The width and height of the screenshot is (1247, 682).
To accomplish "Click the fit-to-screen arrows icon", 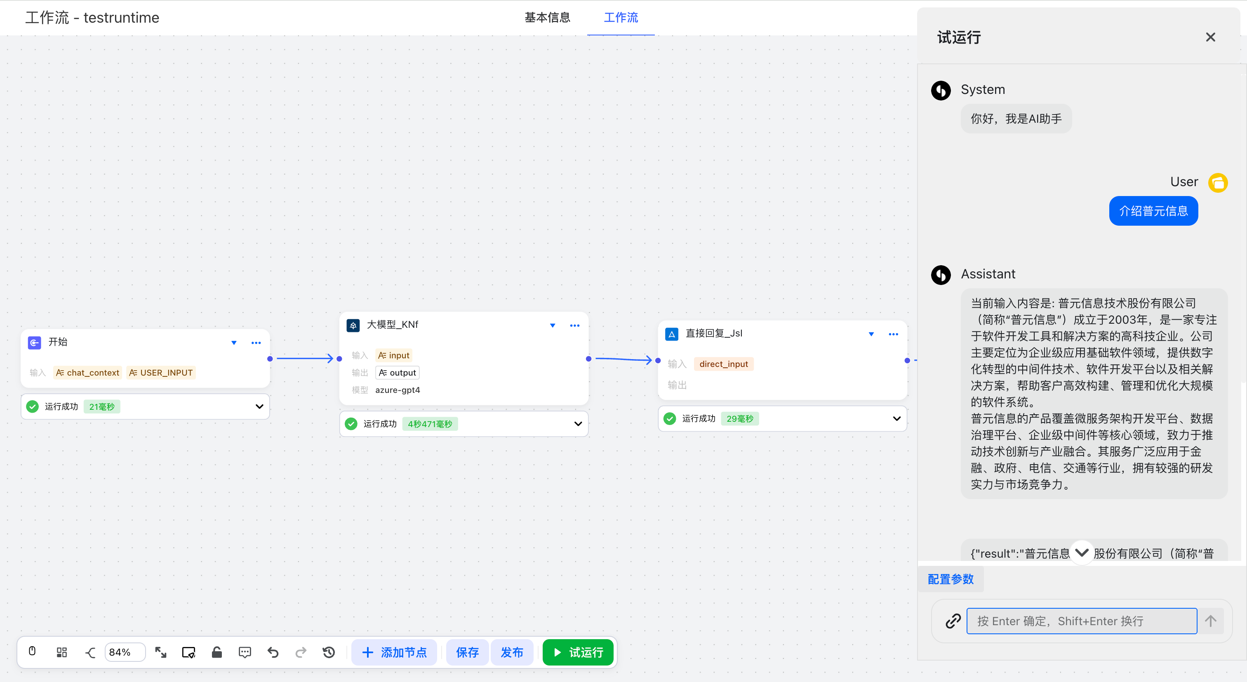I will (161, 652).
